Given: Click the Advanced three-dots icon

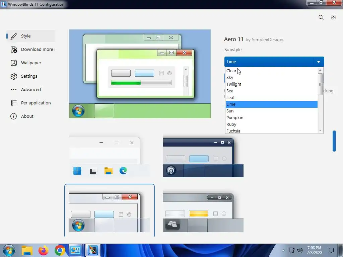Looking at the screenshot, I should (14, 90).
